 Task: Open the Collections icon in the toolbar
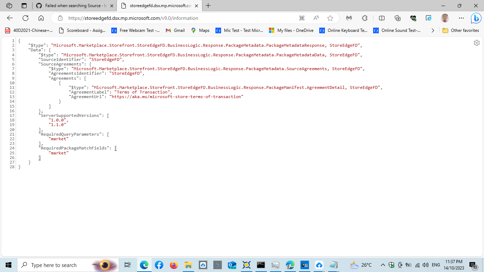coord(398,18)
